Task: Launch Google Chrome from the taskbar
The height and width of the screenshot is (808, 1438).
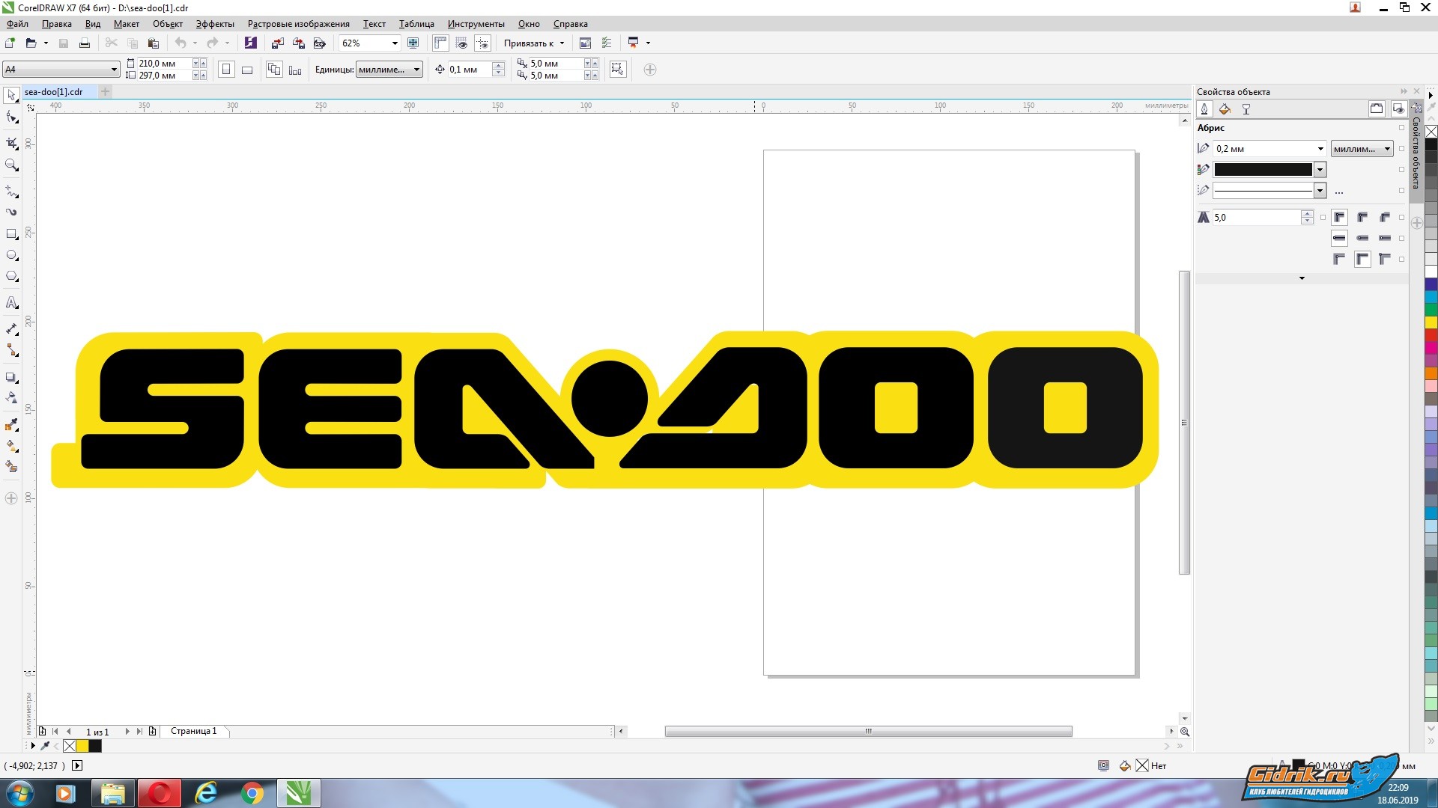Action: (x=252, y=793)
